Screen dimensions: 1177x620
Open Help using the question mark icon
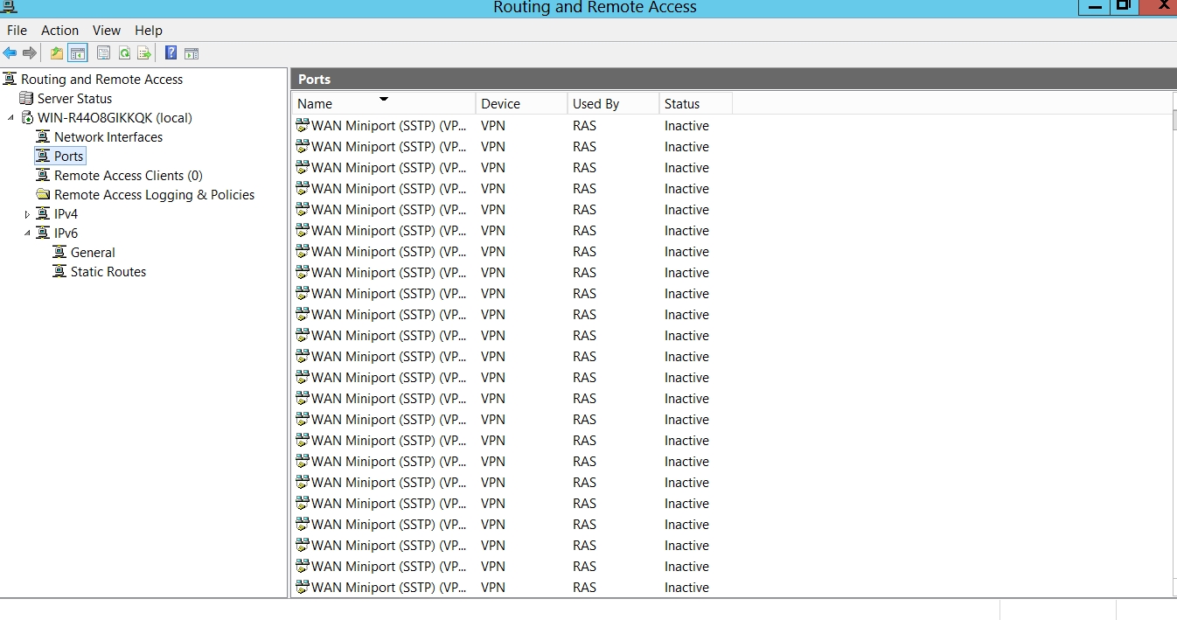click(x=171, y=53)
